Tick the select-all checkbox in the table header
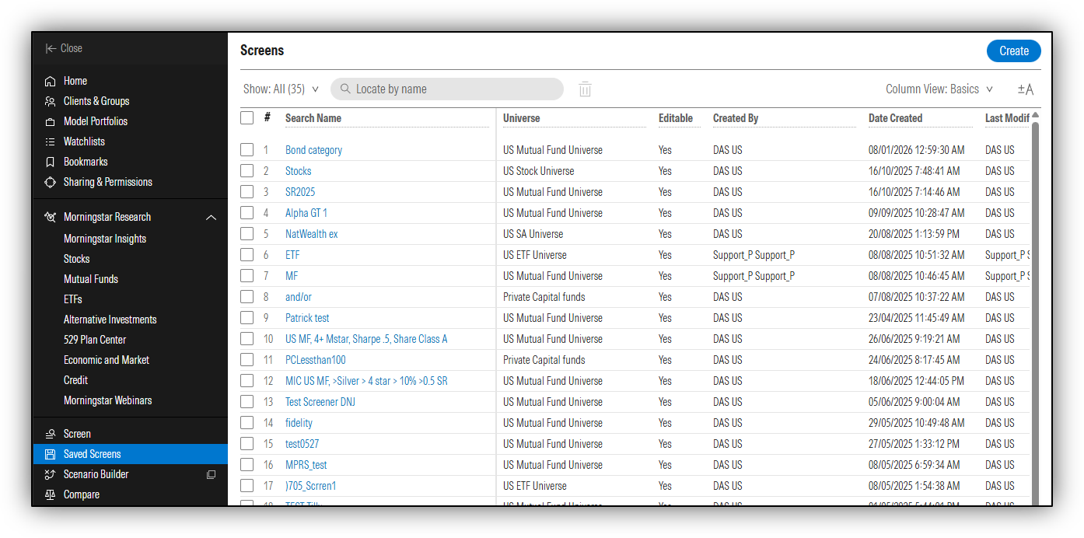 point(247,118)
